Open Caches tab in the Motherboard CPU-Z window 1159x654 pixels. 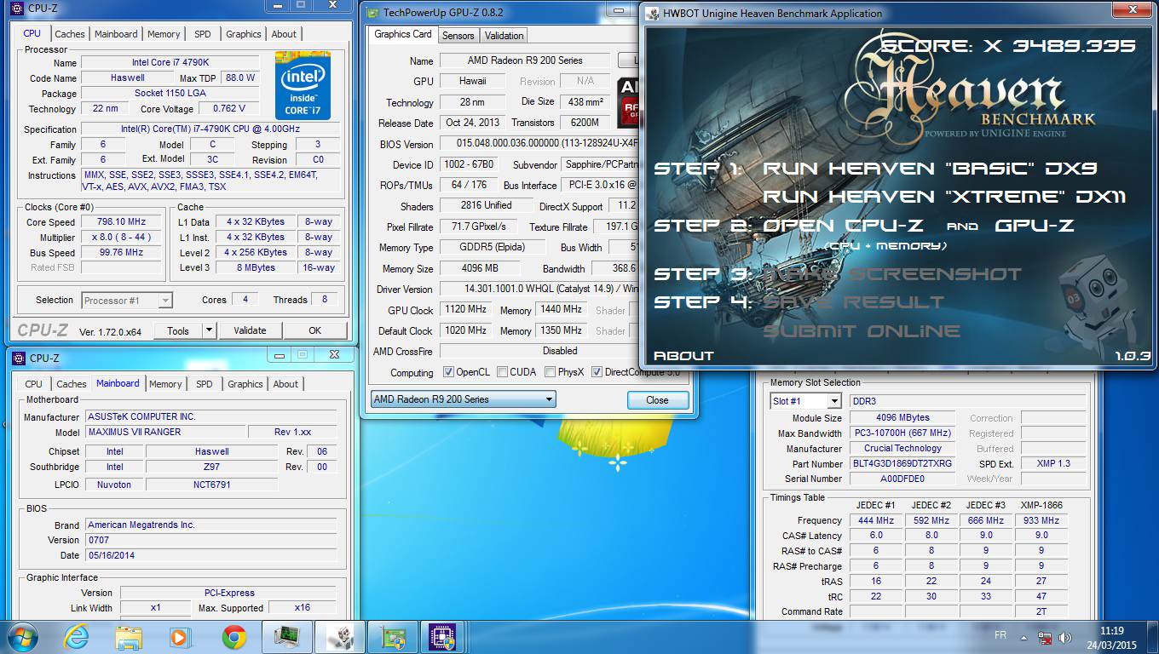[x=72, y=384]
